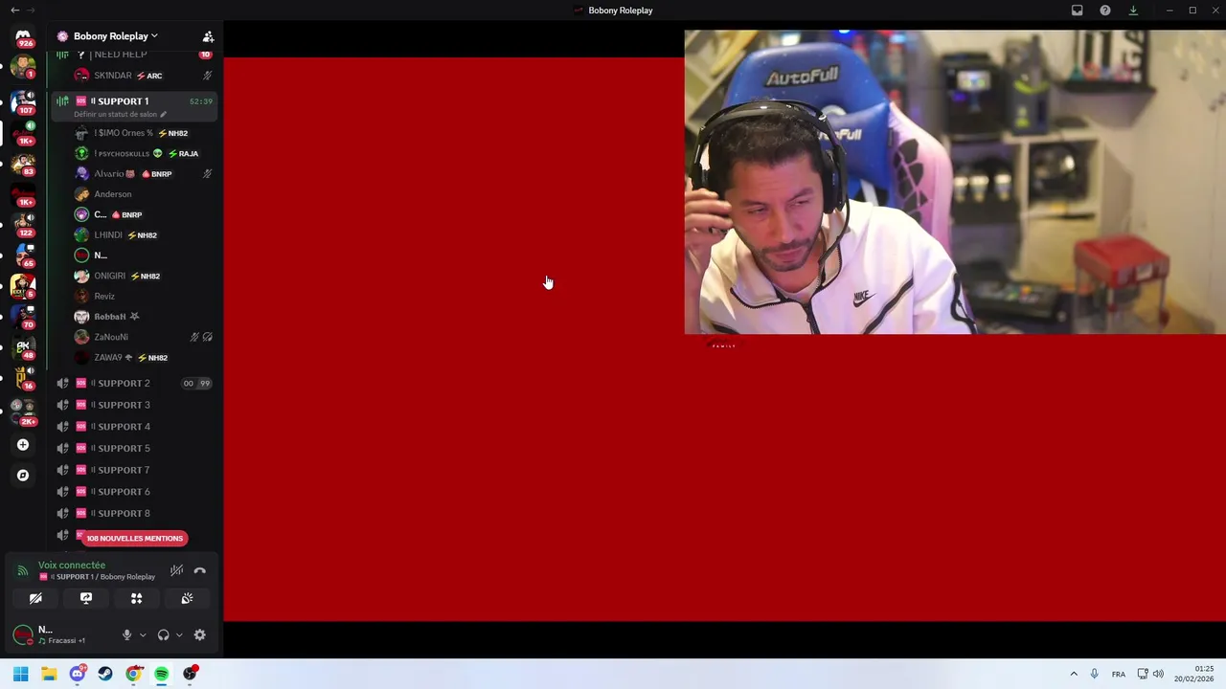1226x689 pixels.
Task: Select user Reviz in voice list
Action: click(144, 297)
